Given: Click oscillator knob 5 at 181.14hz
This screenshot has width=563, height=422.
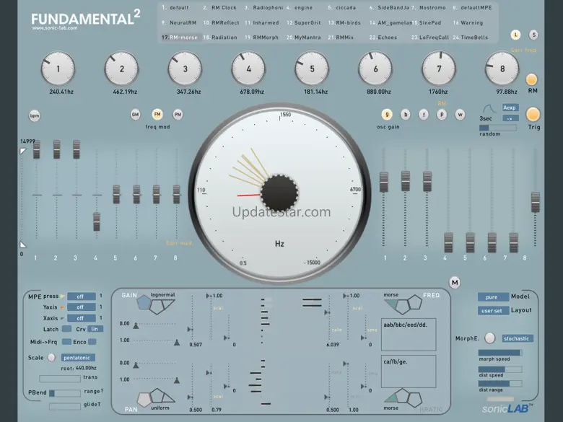Looking at the screenshot, I should pyautogui.click(x=312, y=69).
